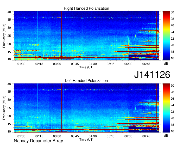This screenshot has width=177, height=144.
Task: Click the 30 dB tick on Right Handed colorbar
Action: 172,12
